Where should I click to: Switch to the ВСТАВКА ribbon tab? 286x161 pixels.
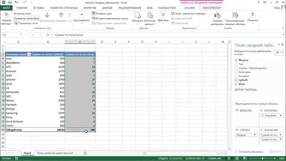tap(39, 8)
